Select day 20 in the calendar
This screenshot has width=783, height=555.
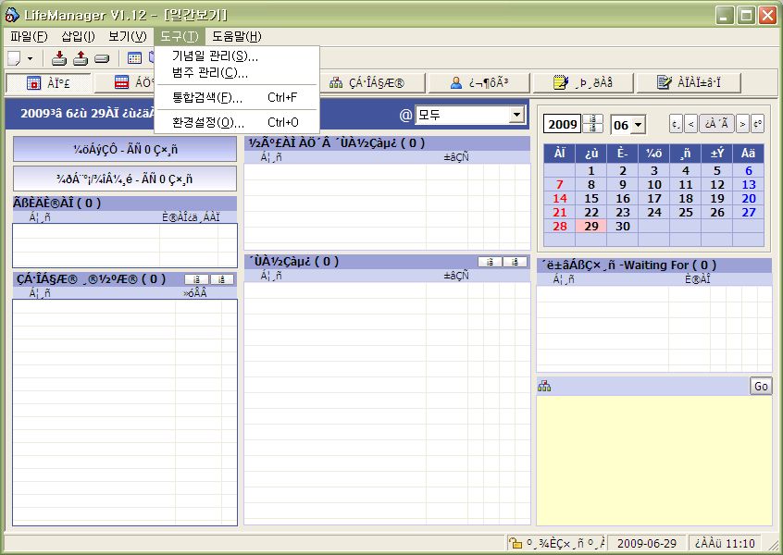coord(749,198)
